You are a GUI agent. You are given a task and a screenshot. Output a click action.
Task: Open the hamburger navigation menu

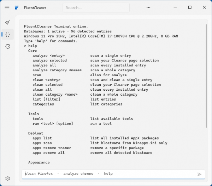point(7,8)
